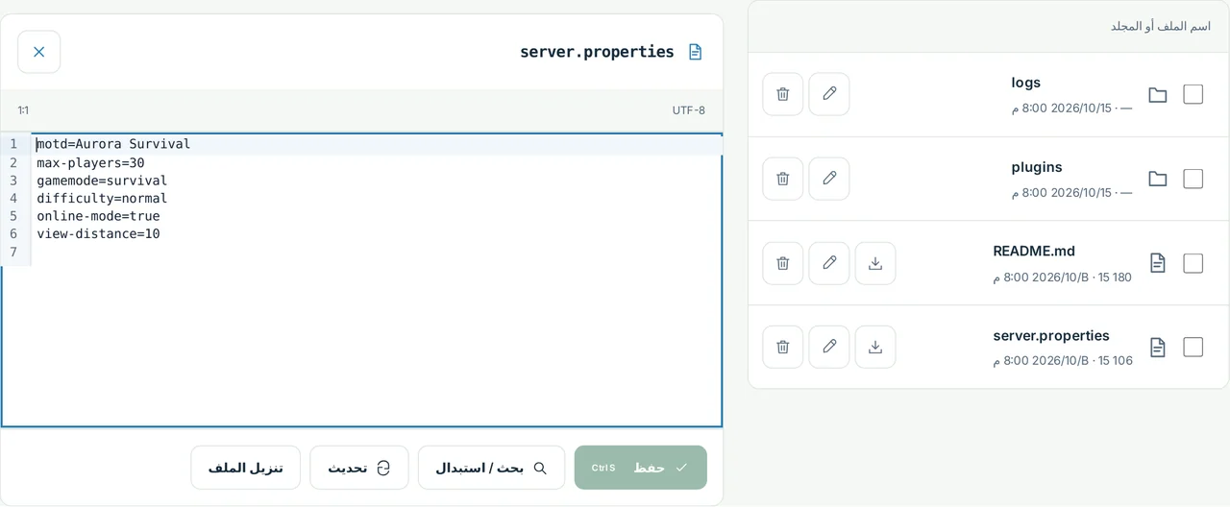The height and width of the screenshot is (507, 1230).
Task: Open بحث / استبدال search and replace
Action: (492, 468)
